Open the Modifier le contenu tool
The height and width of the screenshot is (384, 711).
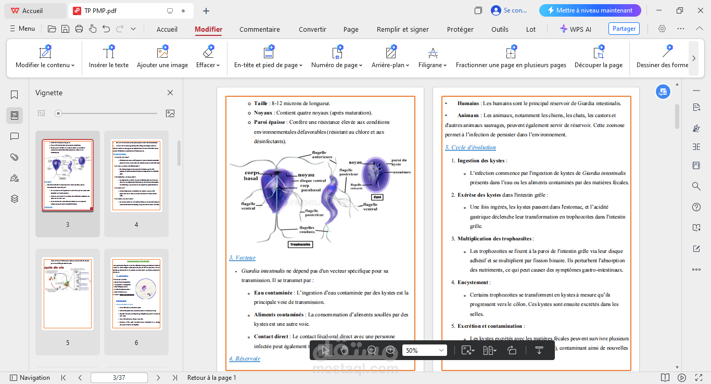pos(45,57)
